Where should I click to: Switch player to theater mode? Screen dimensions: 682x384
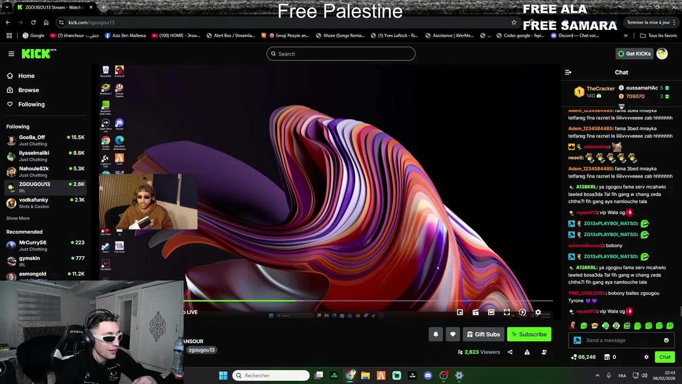tap(491, 313)
